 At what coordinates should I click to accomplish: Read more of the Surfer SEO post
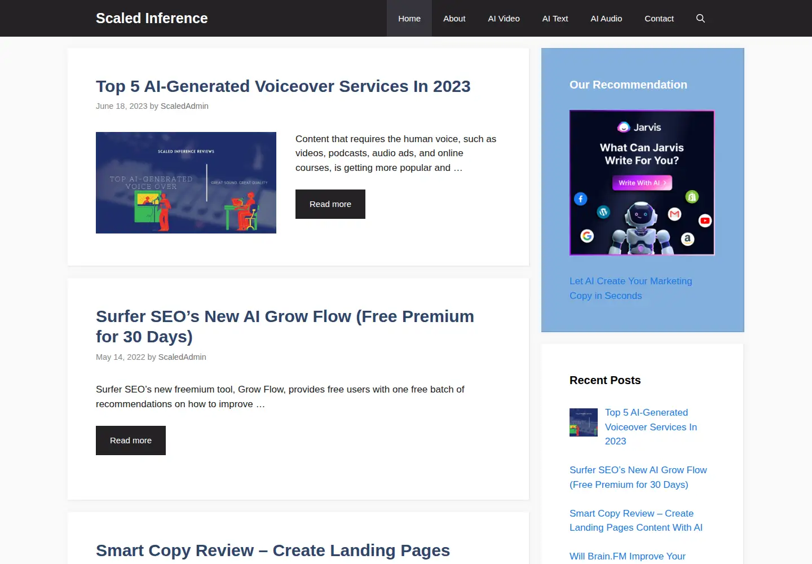click(131, 440)
